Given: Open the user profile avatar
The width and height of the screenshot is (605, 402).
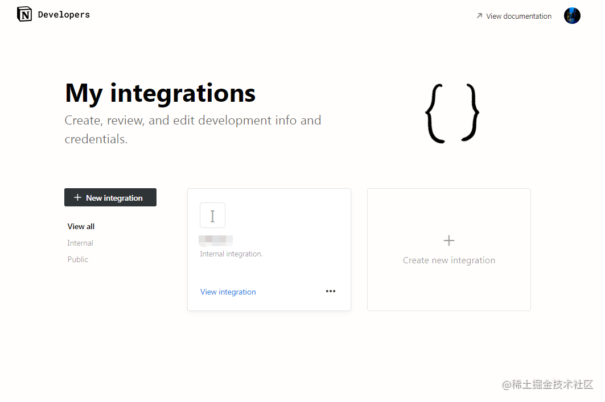Looking at the screenshot, I should click(572, 16).
